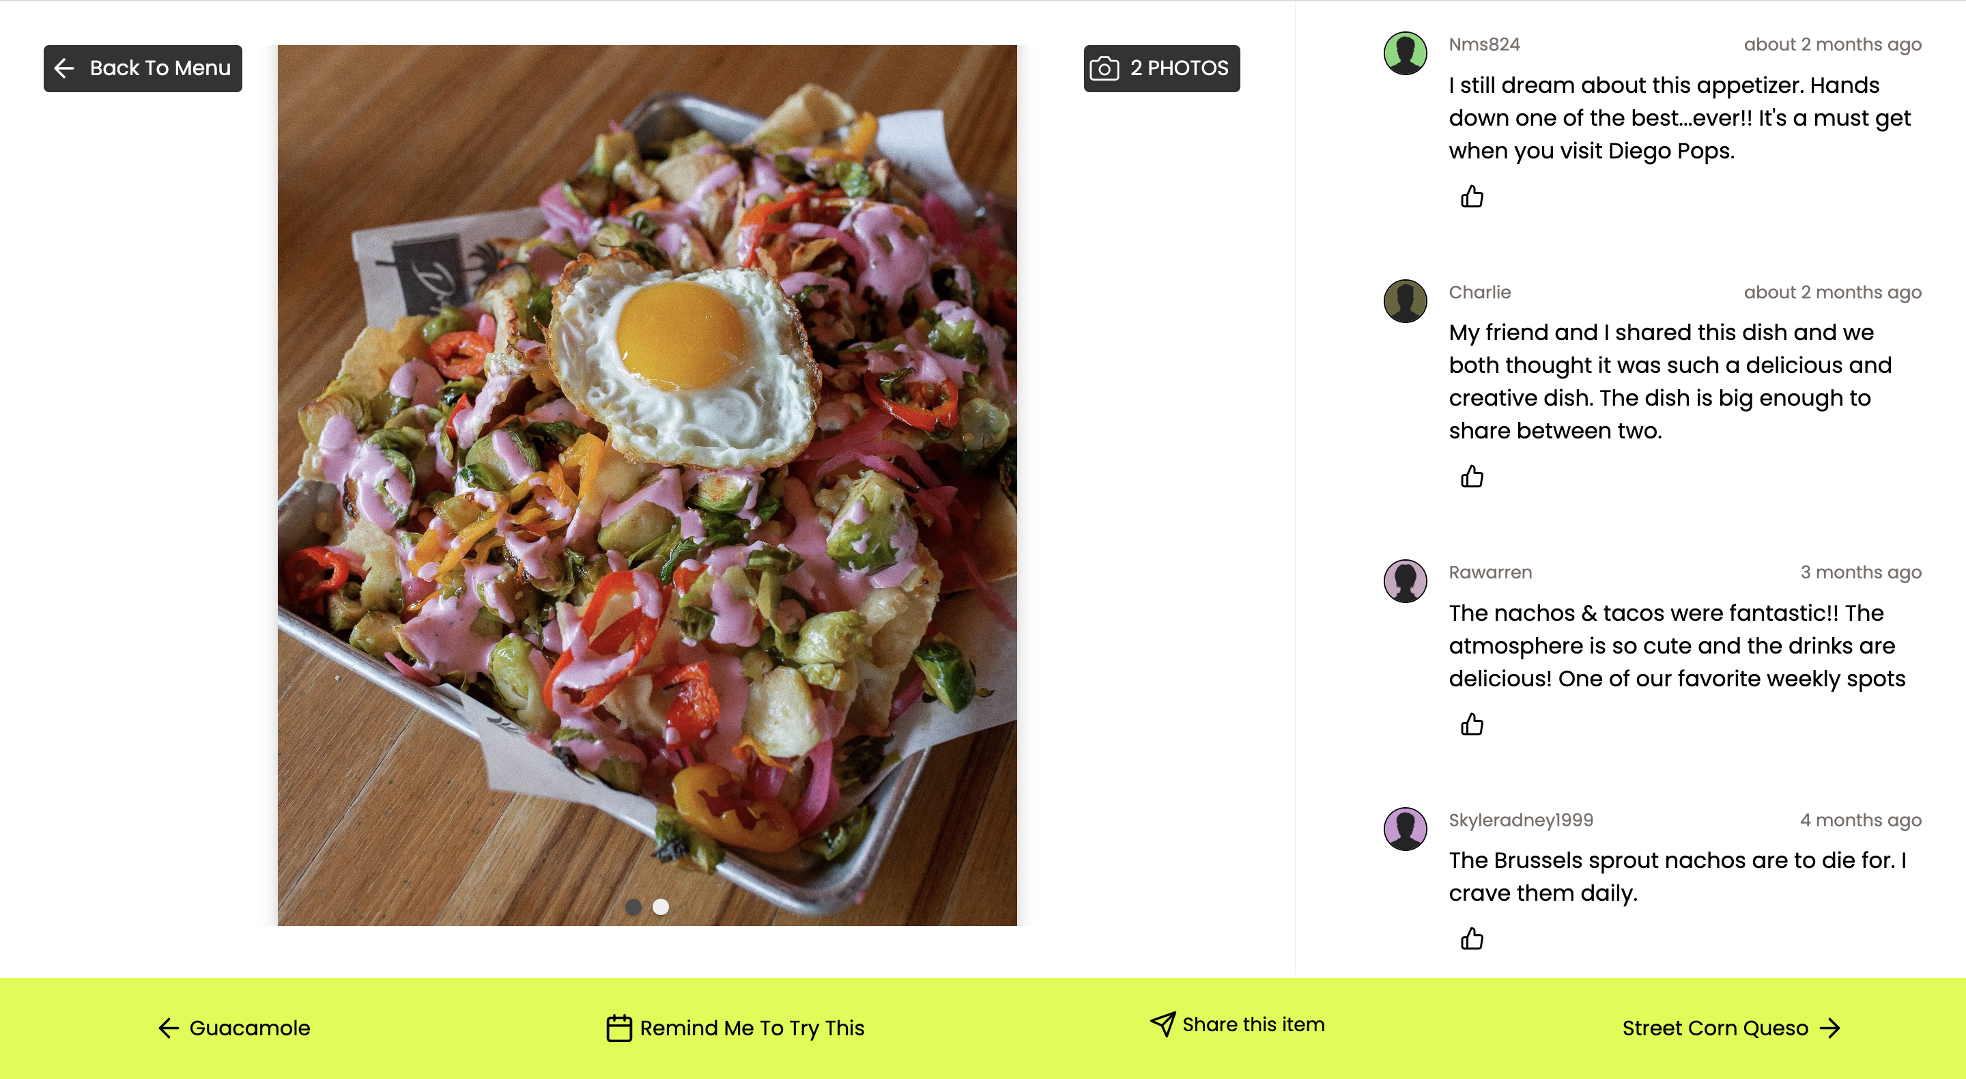Open Nms824's profile avatar
The height and width of the screenshot is (1079, 1966).
coord(1405,54)
